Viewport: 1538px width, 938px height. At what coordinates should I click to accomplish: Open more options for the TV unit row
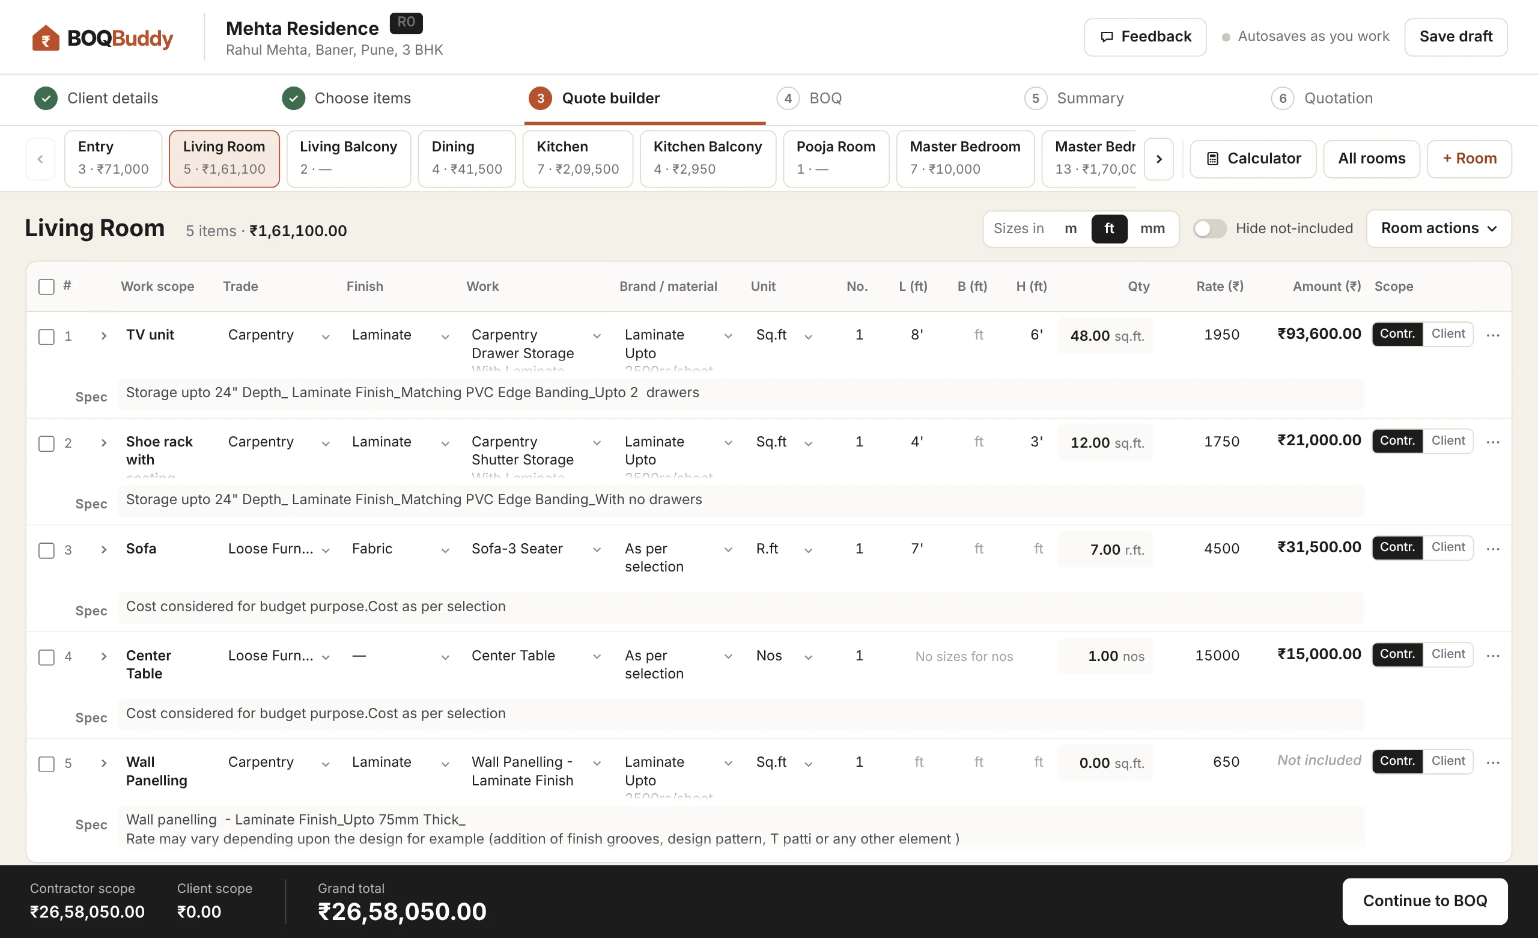[x=1493, y=335]
